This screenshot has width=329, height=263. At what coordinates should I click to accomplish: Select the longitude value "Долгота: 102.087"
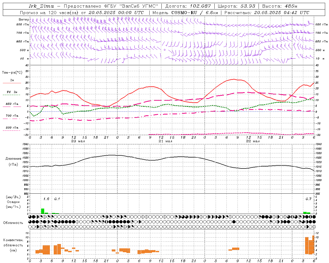click(x=188, y=6)
